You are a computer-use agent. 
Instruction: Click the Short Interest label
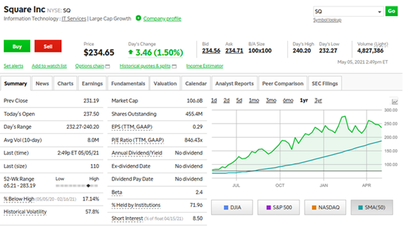127,219
